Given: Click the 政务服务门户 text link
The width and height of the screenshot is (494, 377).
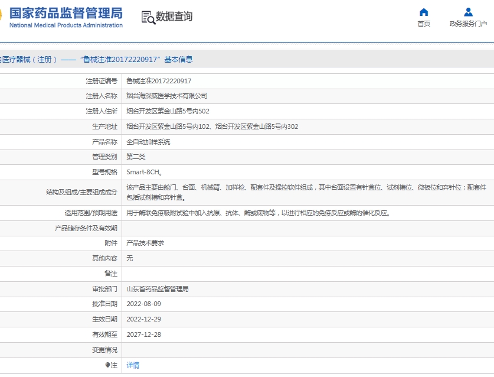Looking at the screenshot, I should coord(468,24).
